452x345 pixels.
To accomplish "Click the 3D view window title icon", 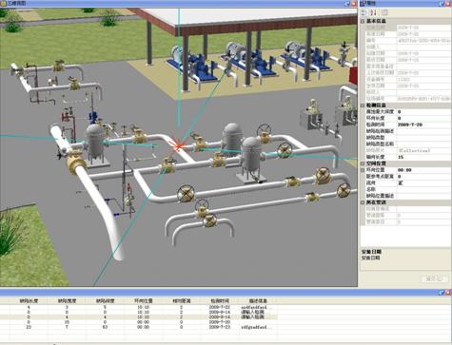I will (3, 4).
